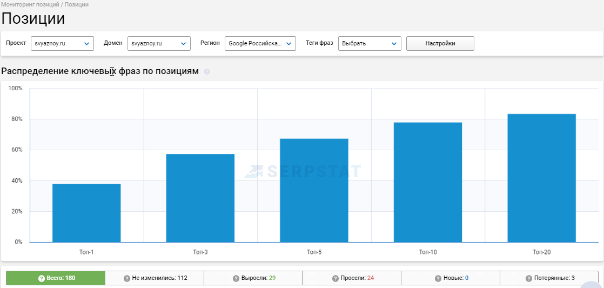604x288 pixels.
Task: Select the Выросли: 29 tab
Action: pyautogui.click(x=253, y=278)
